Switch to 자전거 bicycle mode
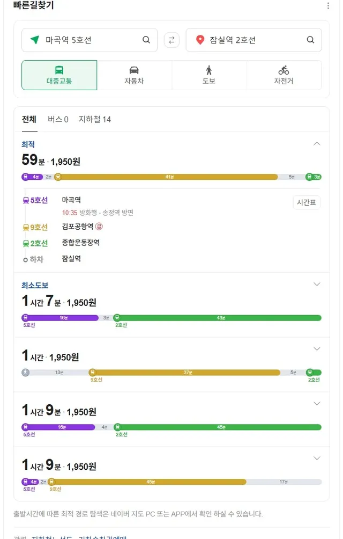This screenshot has height=539, width=343. 284,75
